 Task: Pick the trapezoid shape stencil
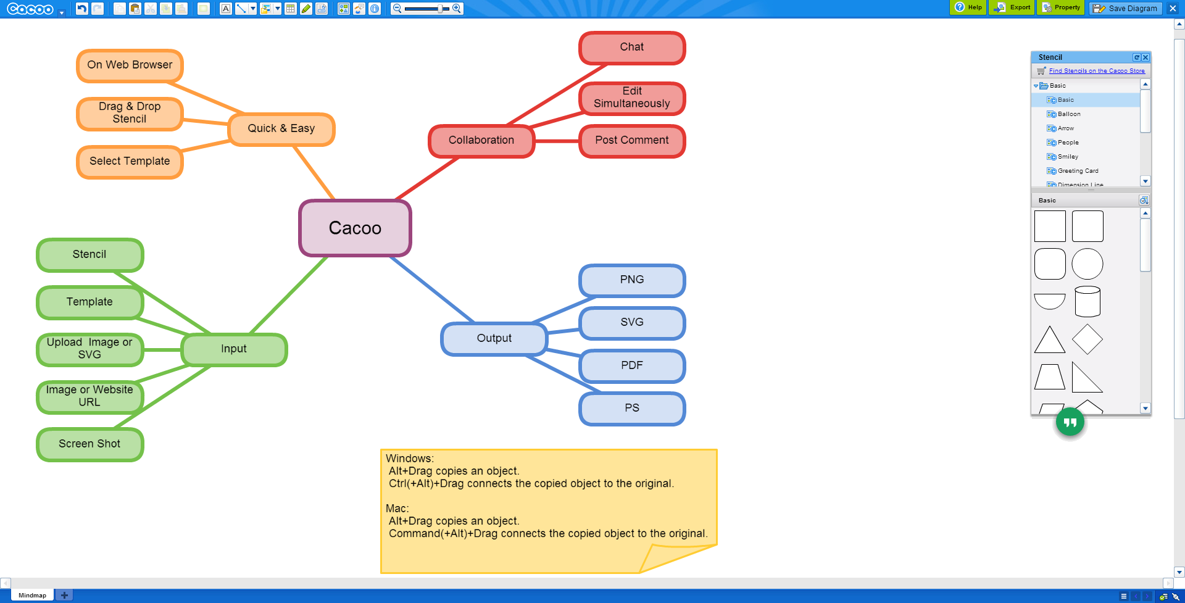1050,377
